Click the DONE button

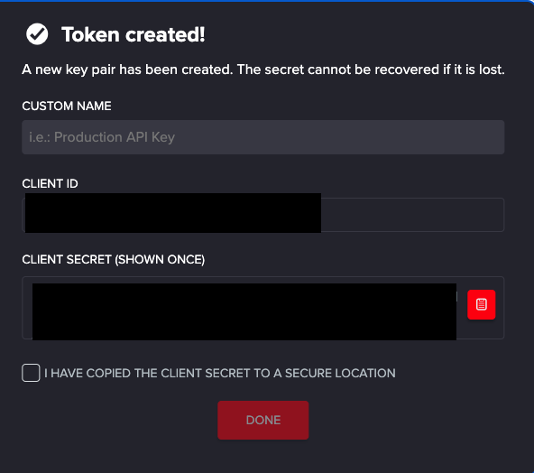point(263,420)
